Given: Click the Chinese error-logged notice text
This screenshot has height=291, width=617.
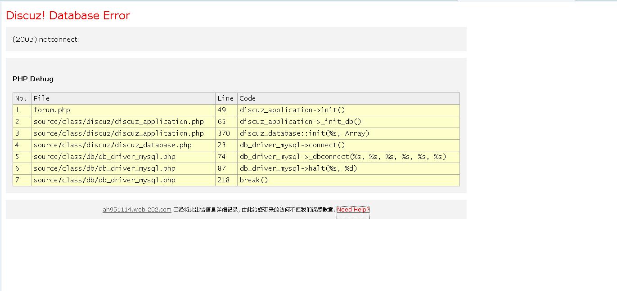Looking at the screenshot, I should [x=254, y=210].
